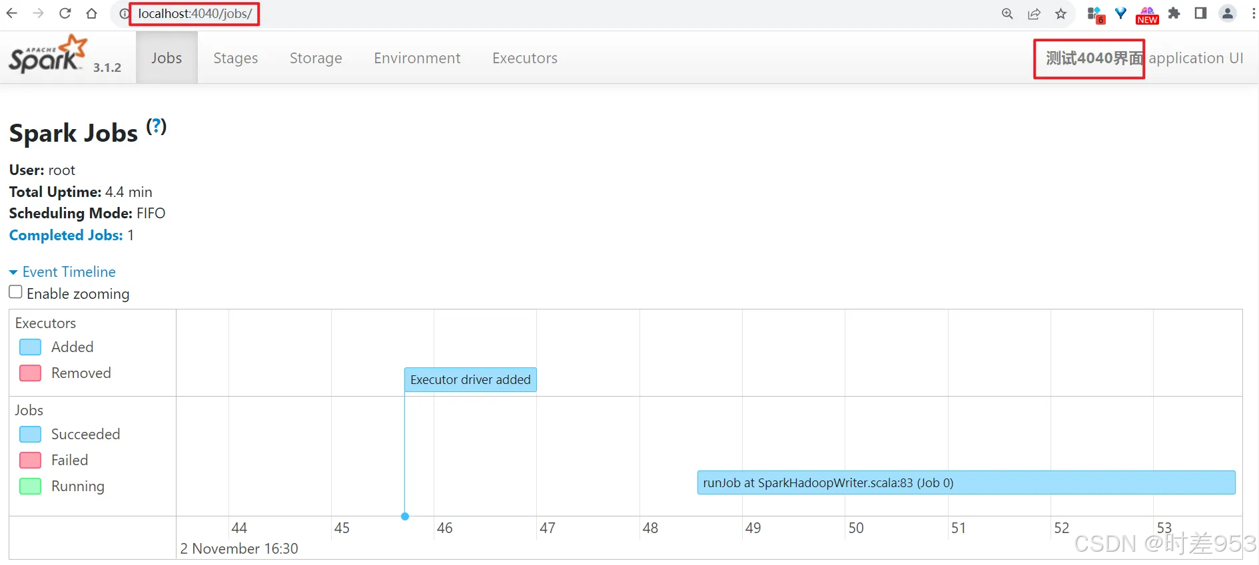Screen dimensions: 1259x565
Task: Click the timeline axis label 51
Action: [959, 528]
